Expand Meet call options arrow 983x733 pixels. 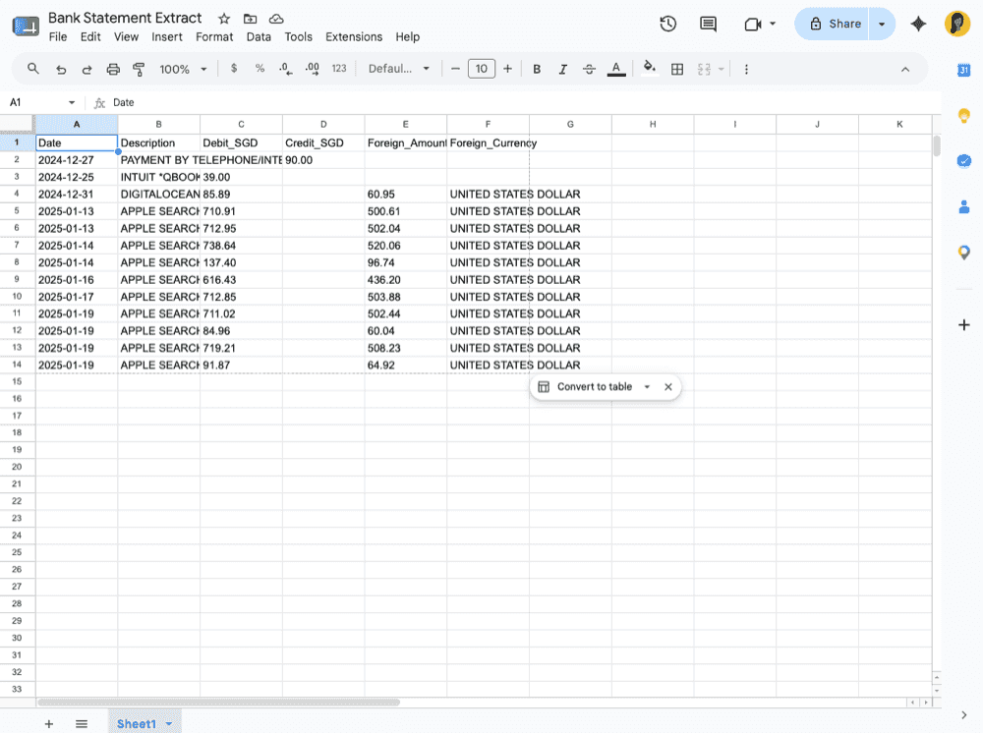(773, 24)
